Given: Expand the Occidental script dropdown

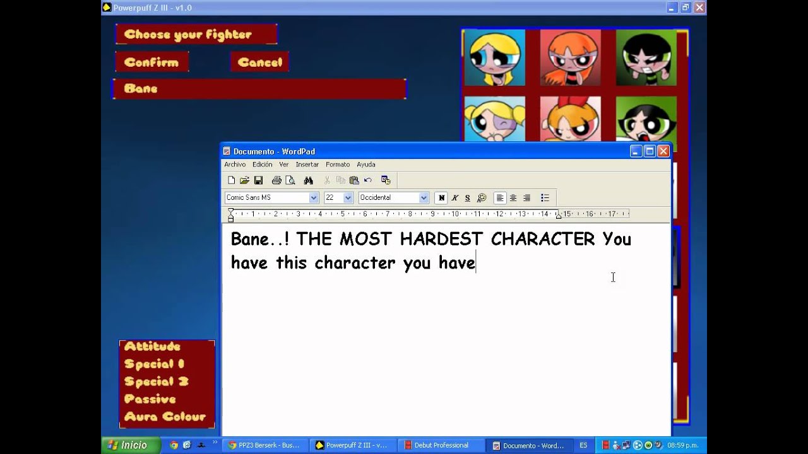Looking at the screenshot, I should (x=424, y=198).
